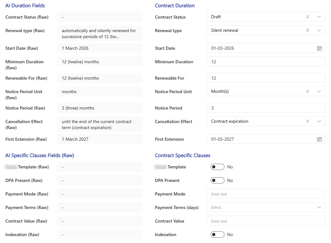Screen dimensions: 331x243
Task: Click the Minimum Duration (Raw) value field
Action: (x=100, y=62)
